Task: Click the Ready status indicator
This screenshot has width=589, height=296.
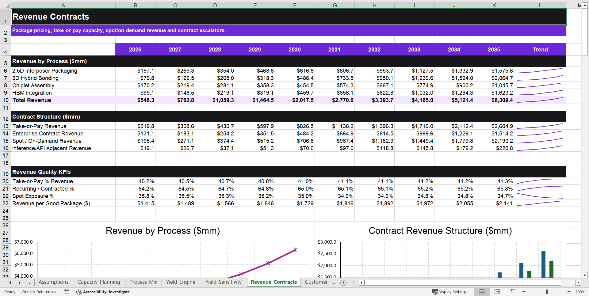Action: click(10, 292)
